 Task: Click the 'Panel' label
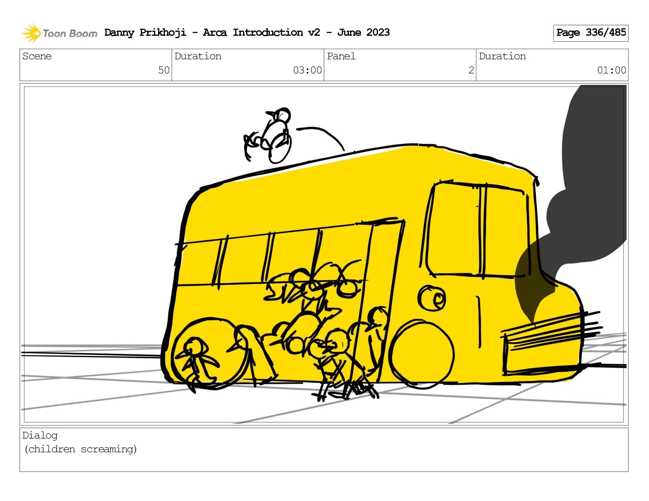(341, 56)
